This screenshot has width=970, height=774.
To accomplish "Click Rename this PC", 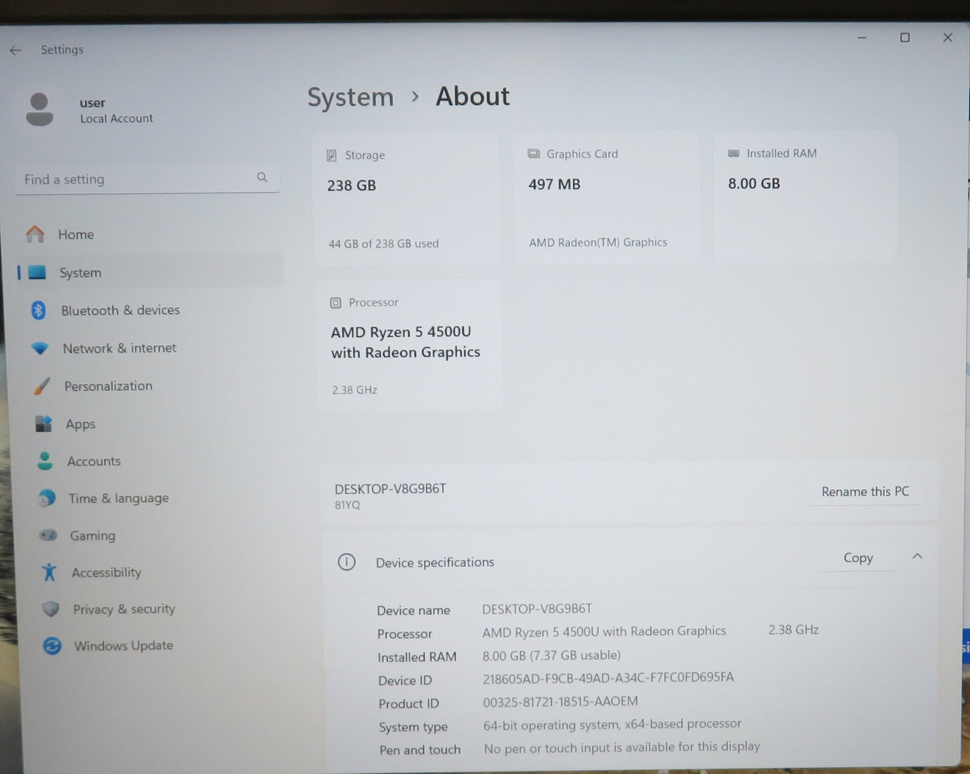I will tap(865, 491).
